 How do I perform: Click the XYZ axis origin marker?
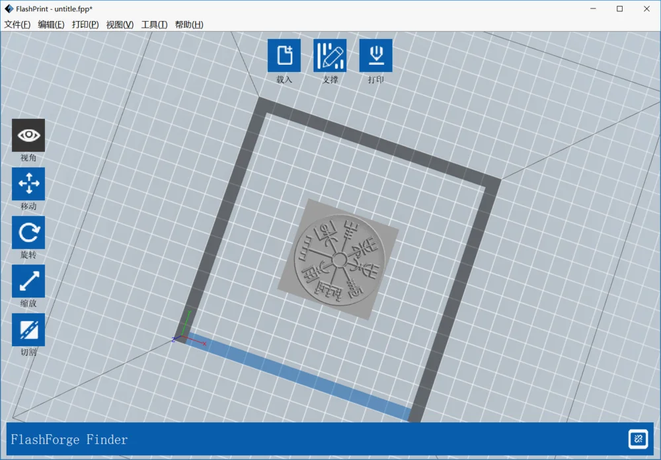pyautogui.click(x=182, y=336)
